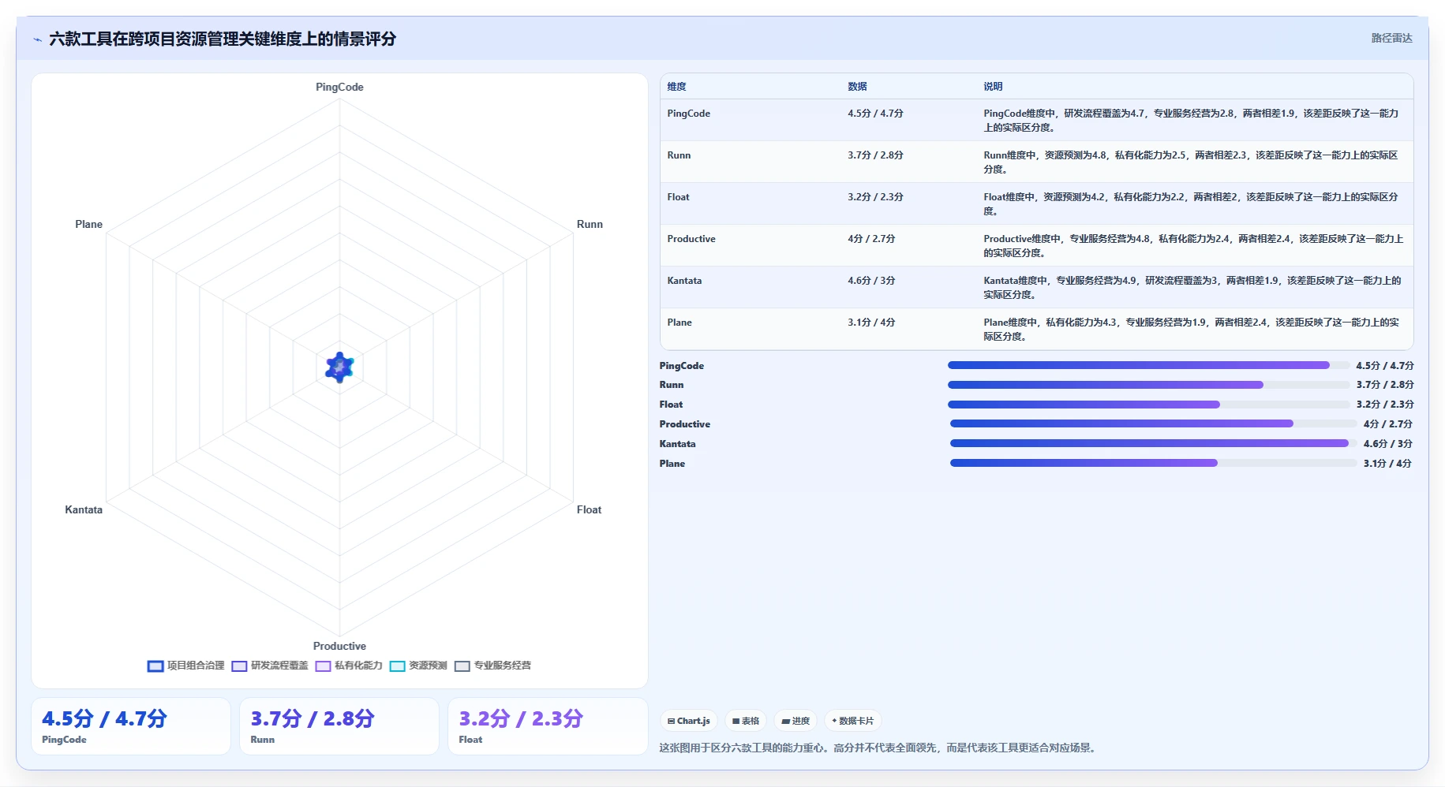1445x787 pixels.
Task: Click the Chart.js tag chip
Action: (x=689, y=721)
